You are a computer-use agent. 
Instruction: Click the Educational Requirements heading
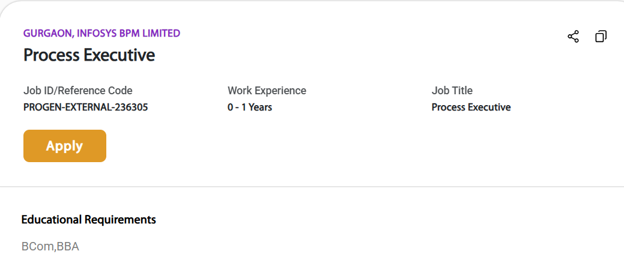88,220
